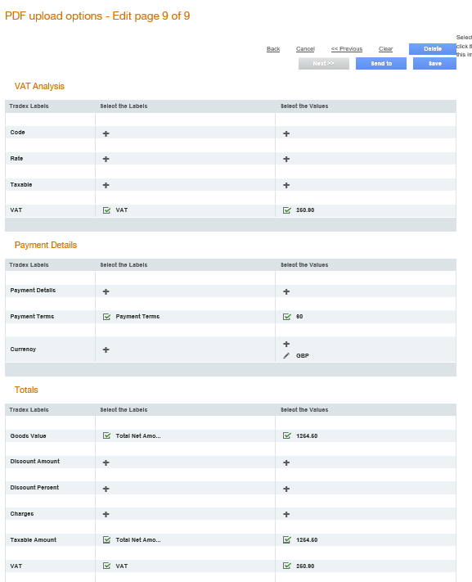The height and width of the screenshot is (582, 472).
Task: Click the disabled Next >> button
Action: pyautogui.click(x=324, y=64)
